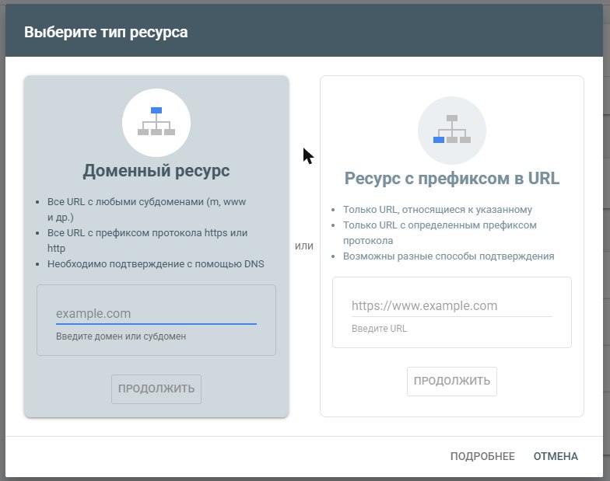Viewport: 610px width, 481px height.
Task: Click 'Все URL с любыми субдоменами' bullet
Action: [x=146, y=210]
